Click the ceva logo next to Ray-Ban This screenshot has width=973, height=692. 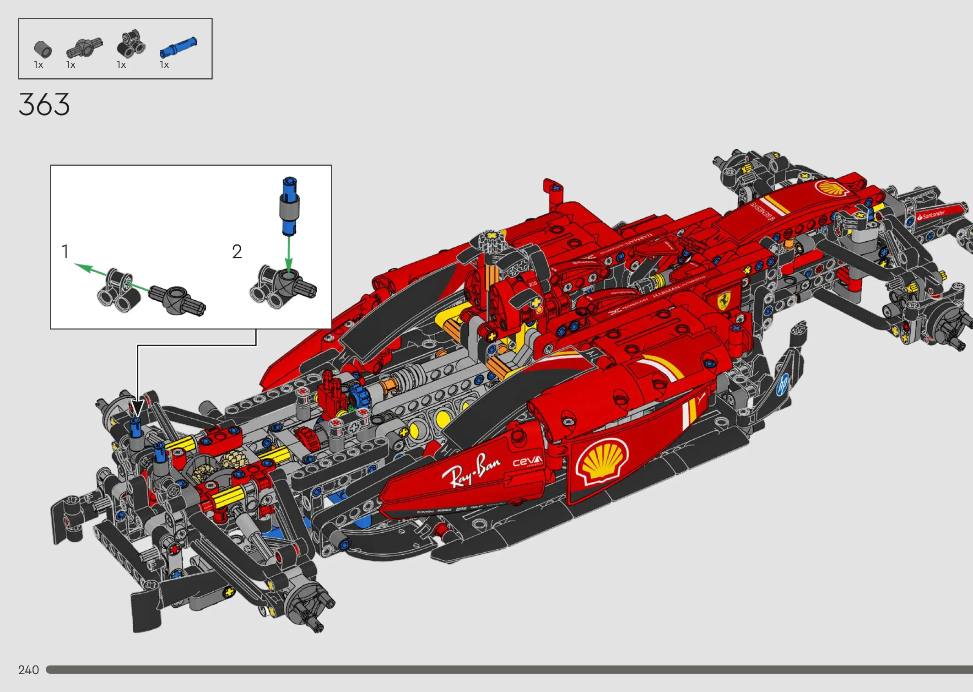[x=528, y=461]
